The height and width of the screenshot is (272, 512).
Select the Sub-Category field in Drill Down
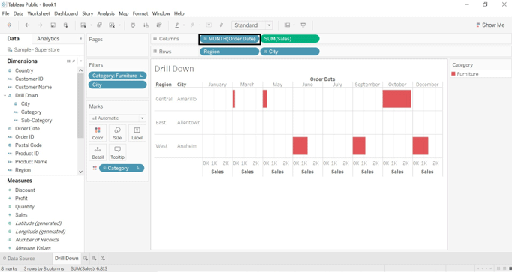(x=36, y=121)
